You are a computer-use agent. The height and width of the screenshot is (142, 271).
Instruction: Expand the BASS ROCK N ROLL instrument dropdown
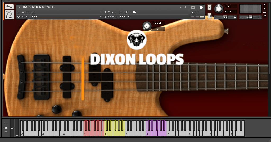(20, 7)
